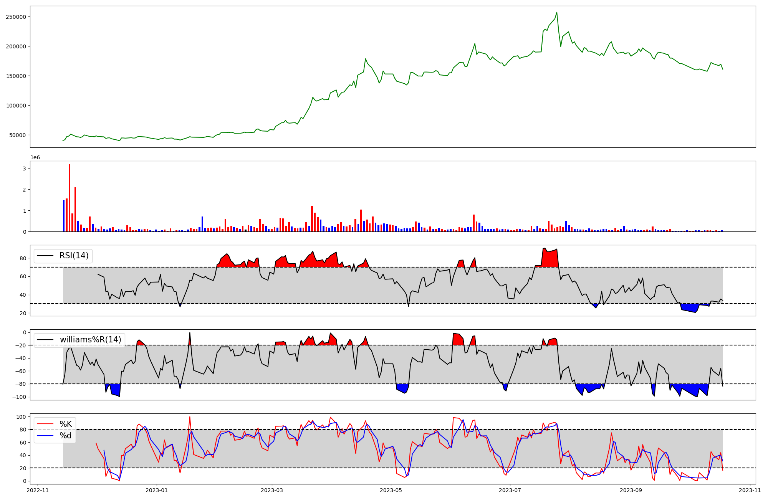Viewport: 768px width, 499px height.
Task: Click the red %K line swatch in legend
Action: [45, 424]
